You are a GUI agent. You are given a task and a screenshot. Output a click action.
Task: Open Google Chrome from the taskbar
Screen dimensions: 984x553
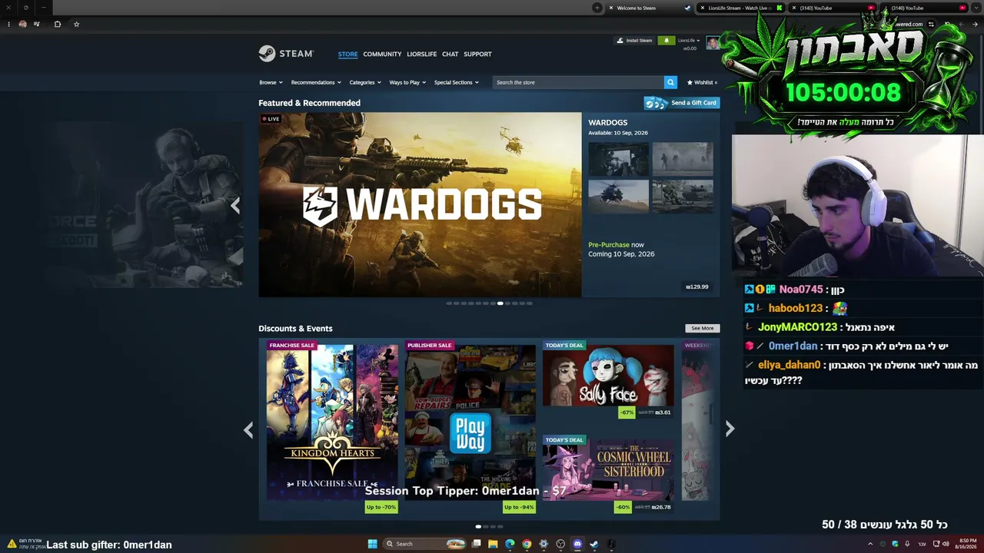click(527, 544)
